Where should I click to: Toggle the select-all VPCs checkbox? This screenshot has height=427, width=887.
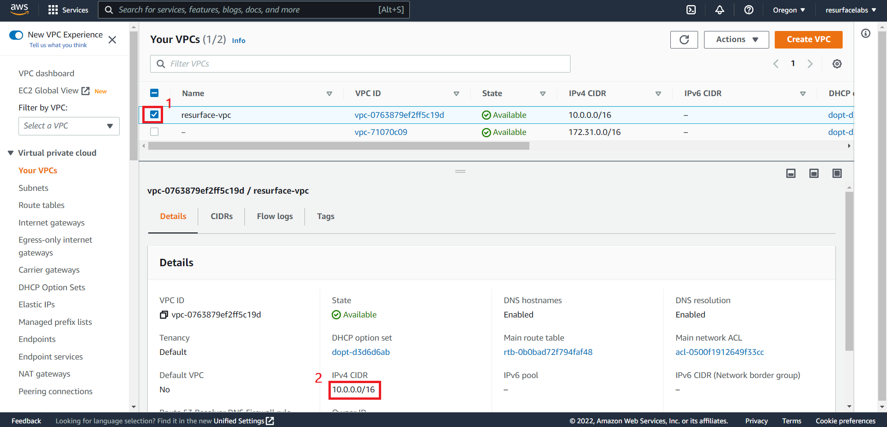154,93
